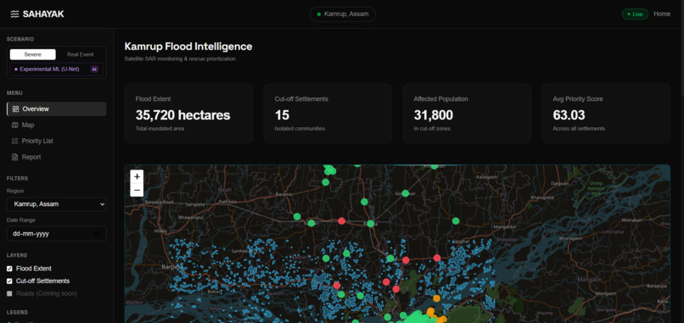
Task: Zoom in on the map
Action: coord(137,176)
